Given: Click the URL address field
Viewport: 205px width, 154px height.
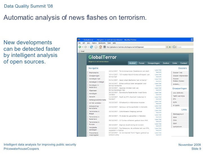Looking at the screenshot, I should tap(134, 47).
